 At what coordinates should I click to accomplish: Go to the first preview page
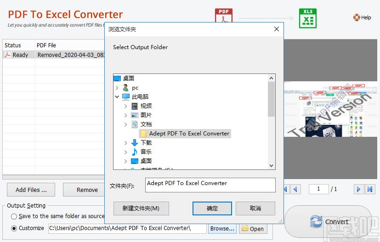tap(286, 189)
